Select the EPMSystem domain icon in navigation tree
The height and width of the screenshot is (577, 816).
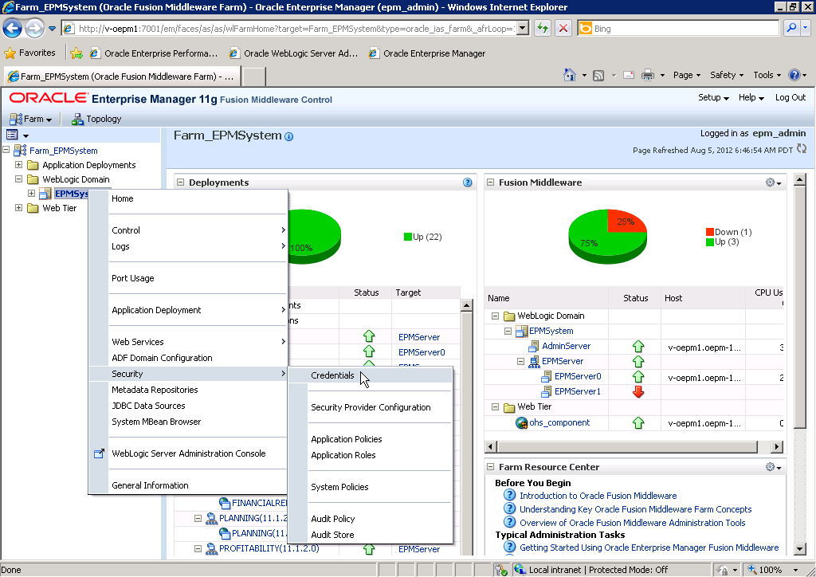(x=45, y=193)
